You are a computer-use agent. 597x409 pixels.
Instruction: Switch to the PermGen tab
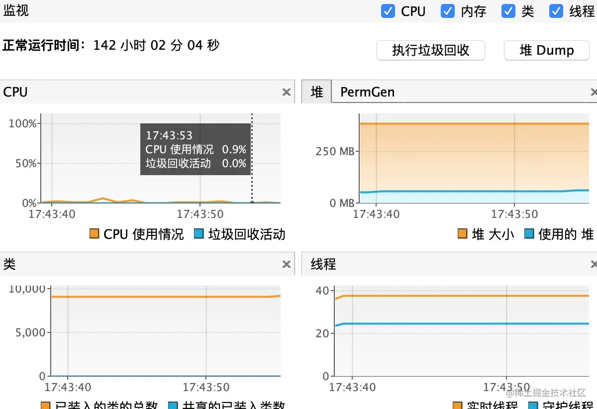click(x=367, y=92)
